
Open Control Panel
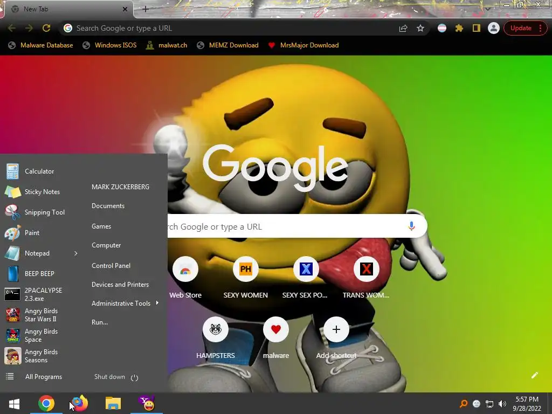click(111, 266)
